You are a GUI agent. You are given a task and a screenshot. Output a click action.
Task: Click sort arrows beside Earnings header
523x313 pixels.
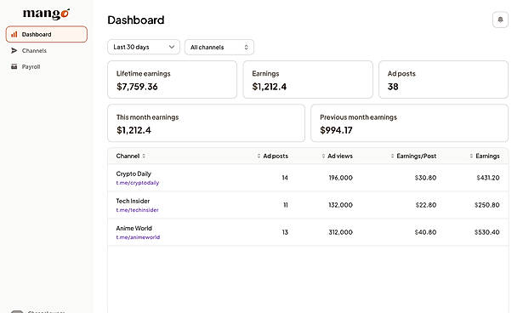[x=471, y=156]
